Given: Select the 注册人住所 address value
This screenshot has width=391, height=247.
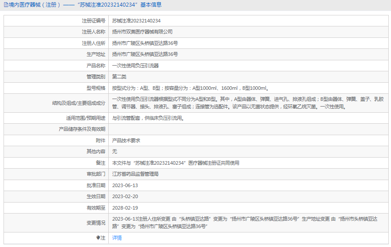Looking at the screenshot, I should pos(145,43).
